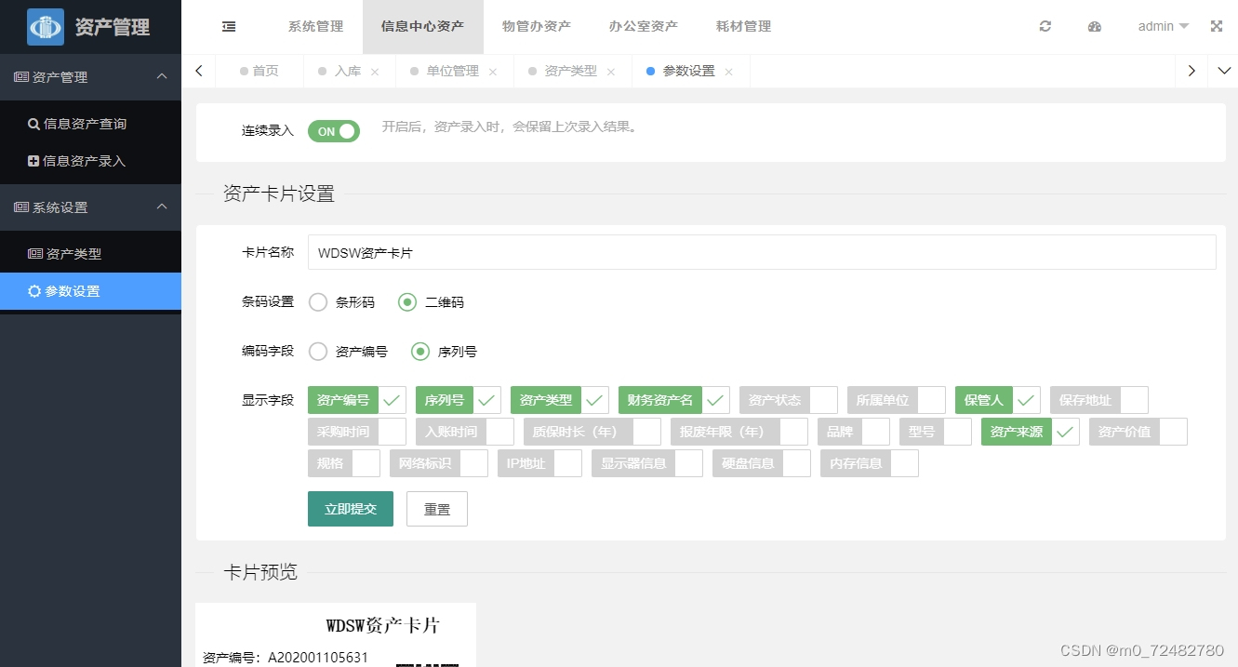Select the 二维码 radio option
1238x667 pixels.
pyautogui.click(x=432, y=302)
